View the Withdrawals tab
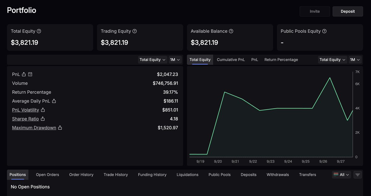Image resolution: width=371 pixels, height=196 pixels. [278, 175]
